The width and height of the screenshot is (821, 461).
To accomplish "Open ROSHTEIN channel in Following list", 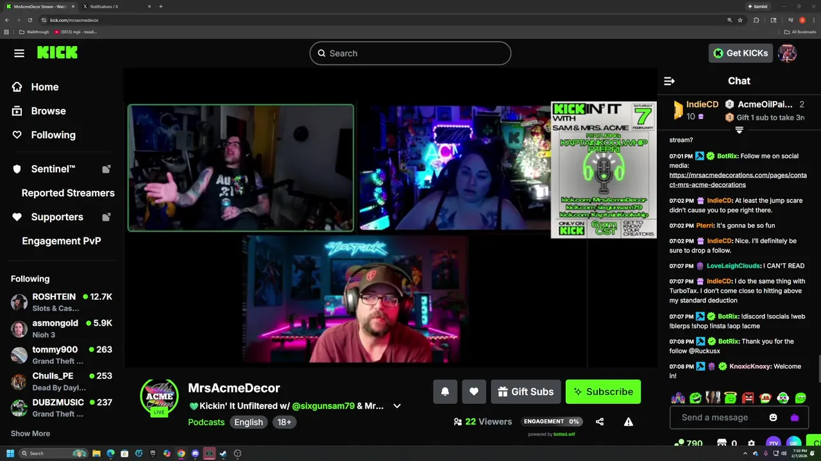I will click(62, 302).
